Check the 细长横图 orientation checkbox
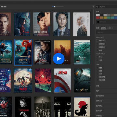Screen dimensions: 117x117 click(x=97, y=77)
